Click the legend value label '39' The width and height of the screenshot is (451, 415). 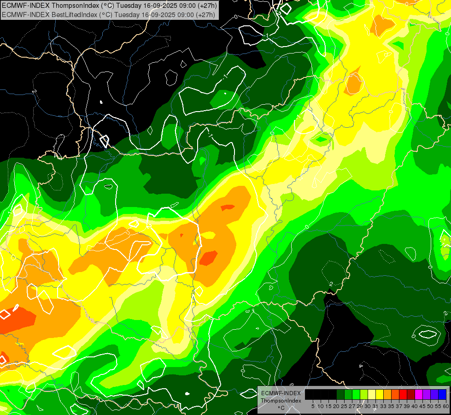tap(406, 406)
